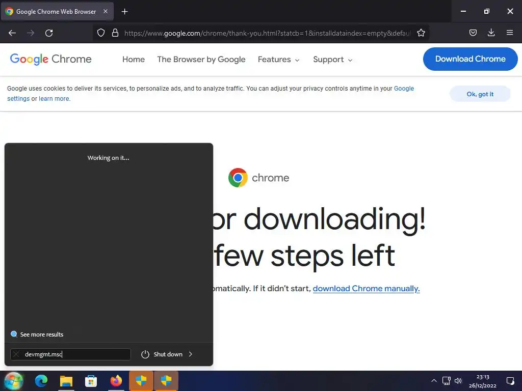
Task: Click the Start orb button
Action: coord(14,381)
